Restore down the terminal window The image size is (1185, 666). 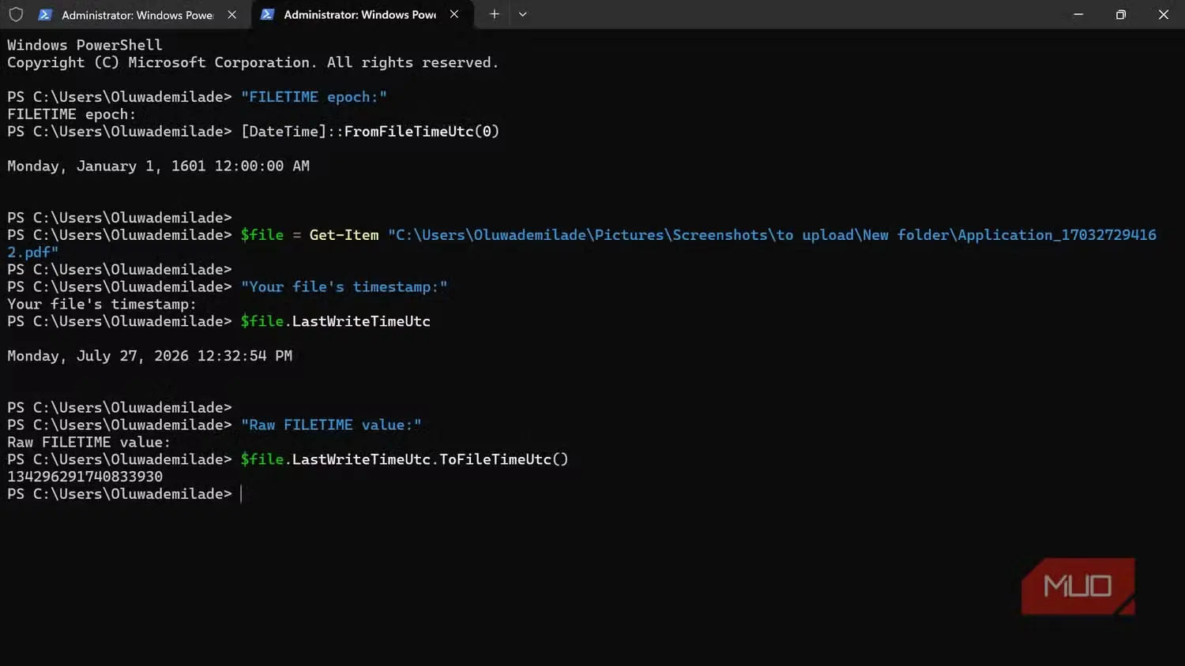click(1120, 14)
